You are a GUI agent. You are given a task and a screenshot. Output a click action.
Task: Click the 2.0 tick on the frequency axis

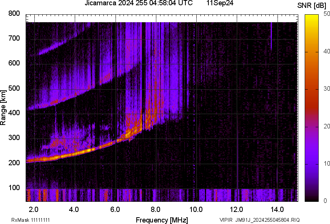[34, 209]
